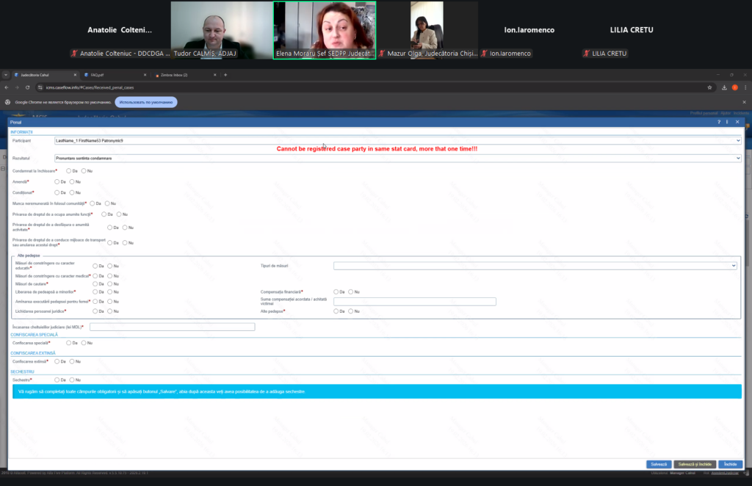Reload the page with browser refresh icon

tap(27, 87)
